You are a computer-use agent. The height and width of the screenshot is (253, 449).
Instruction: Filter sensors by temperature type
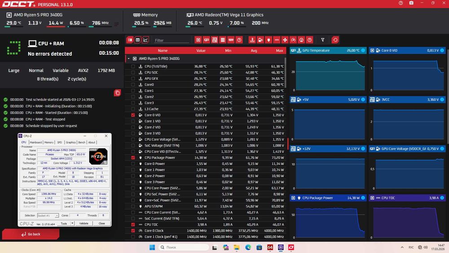pos(252,40)
